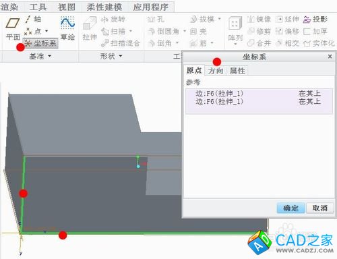Image resolution: width=337 pixels, height=259 pixels.
Task: Select the 相交 intersect tool
Action: [x=287, y=43]
